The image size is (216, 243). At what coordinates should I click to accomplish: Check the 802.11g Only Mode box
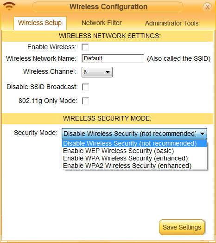click(x=86, y=101)
